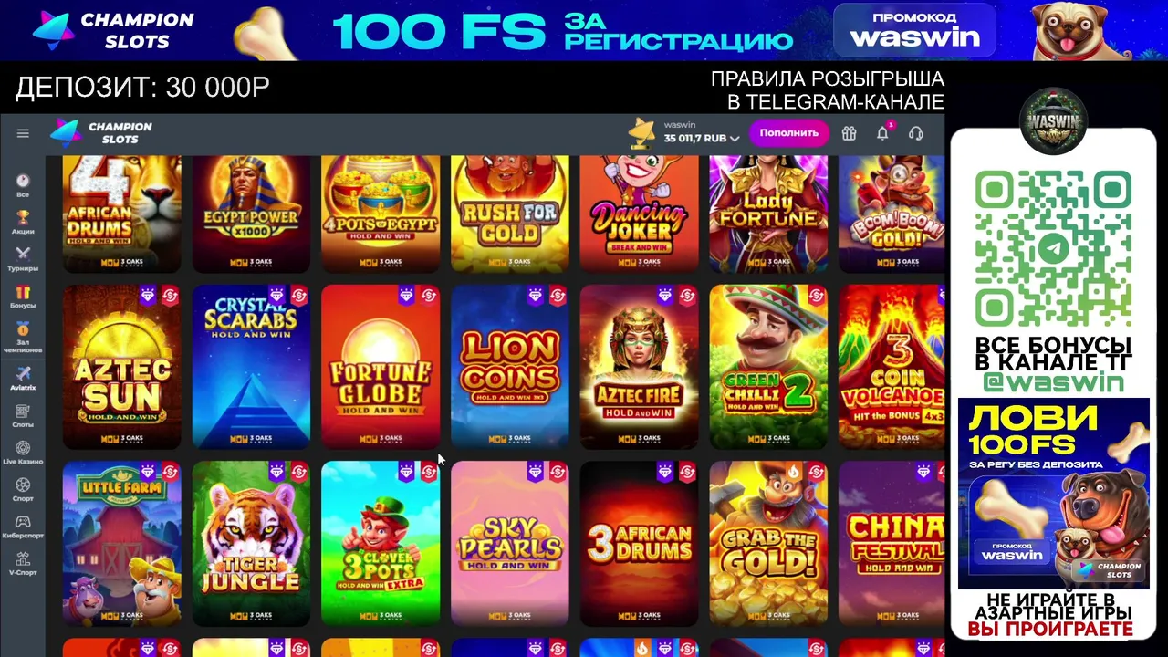Go to Акции section in sidebar

(23, 223)
